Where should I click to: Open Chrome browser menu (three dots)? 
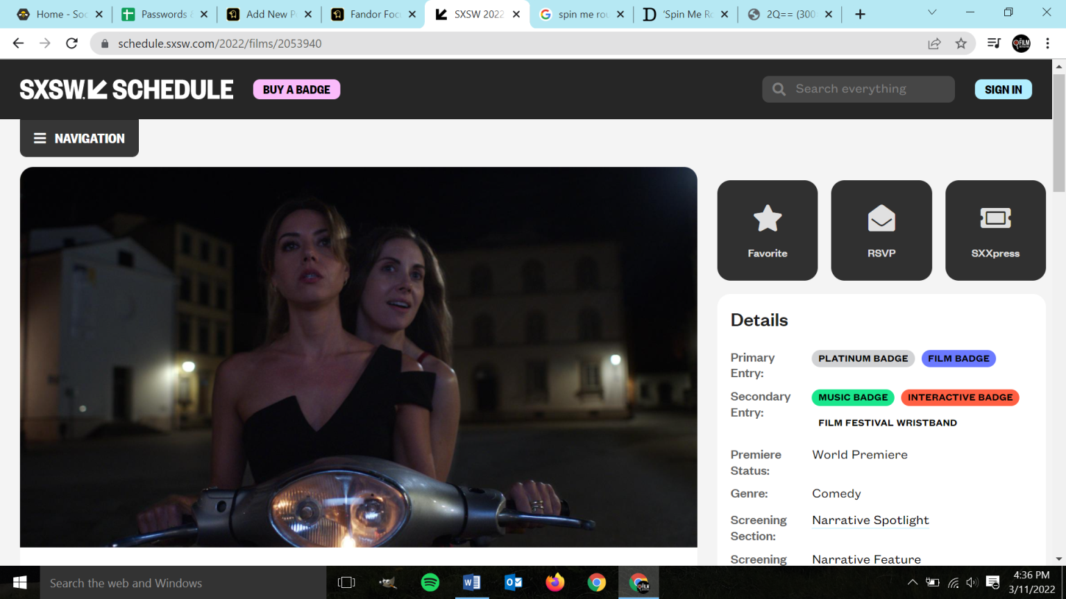click(x=1048, y=43)
